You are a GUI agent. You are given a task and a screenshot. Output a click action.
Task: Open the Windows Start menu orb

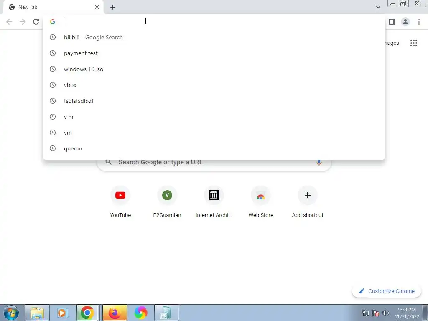pyautogui.click(x=11, y=313)
